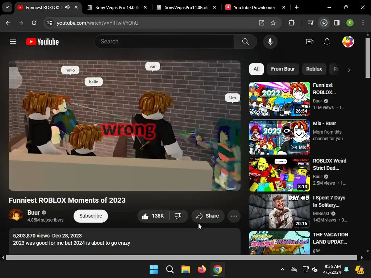Open Windows taskbar search
The width and height of the screenshot is (371, 278).
point(170,269)
